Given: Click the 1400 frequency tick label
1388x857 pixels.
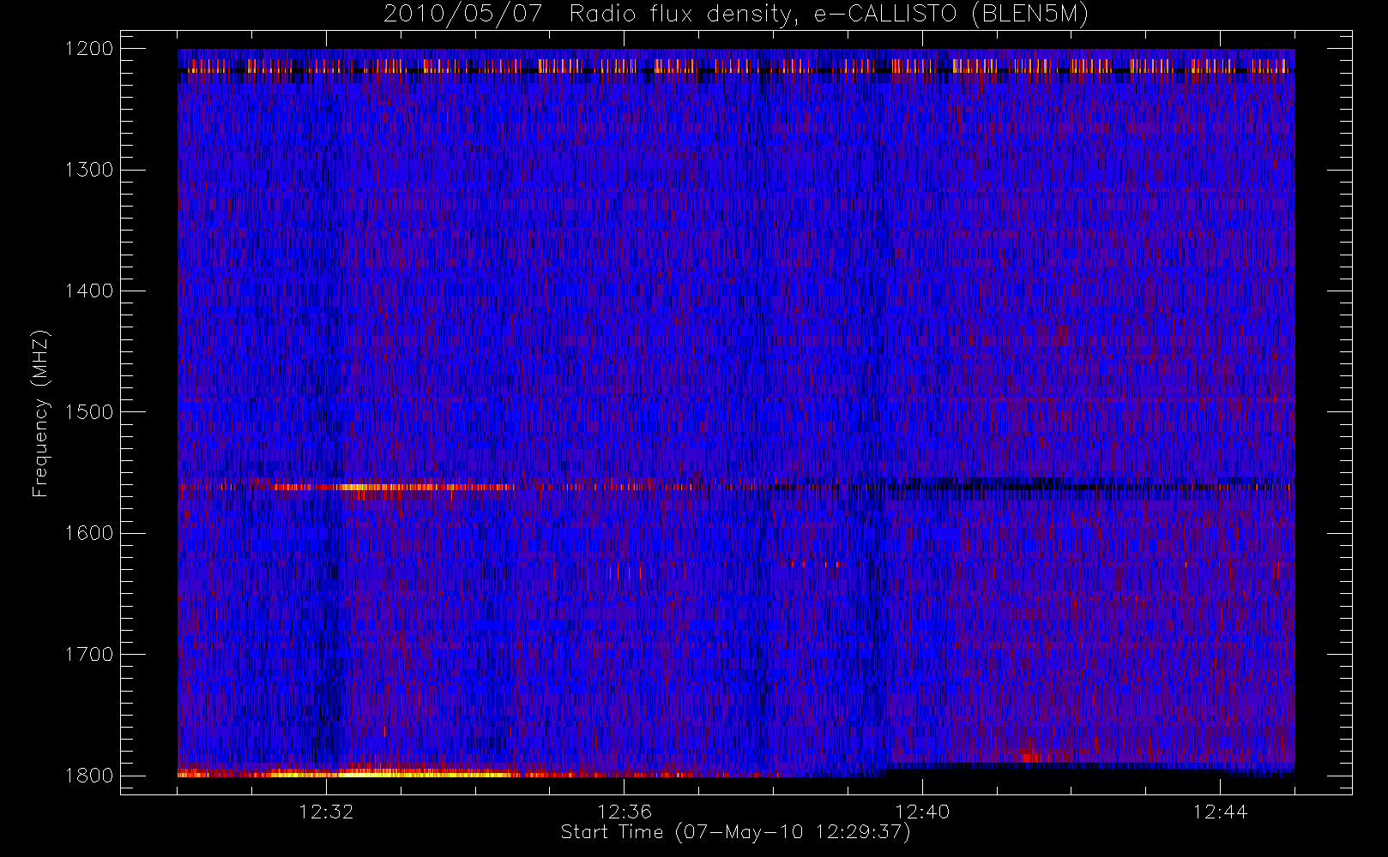Looking at the screenshot, I should point(88,291).
